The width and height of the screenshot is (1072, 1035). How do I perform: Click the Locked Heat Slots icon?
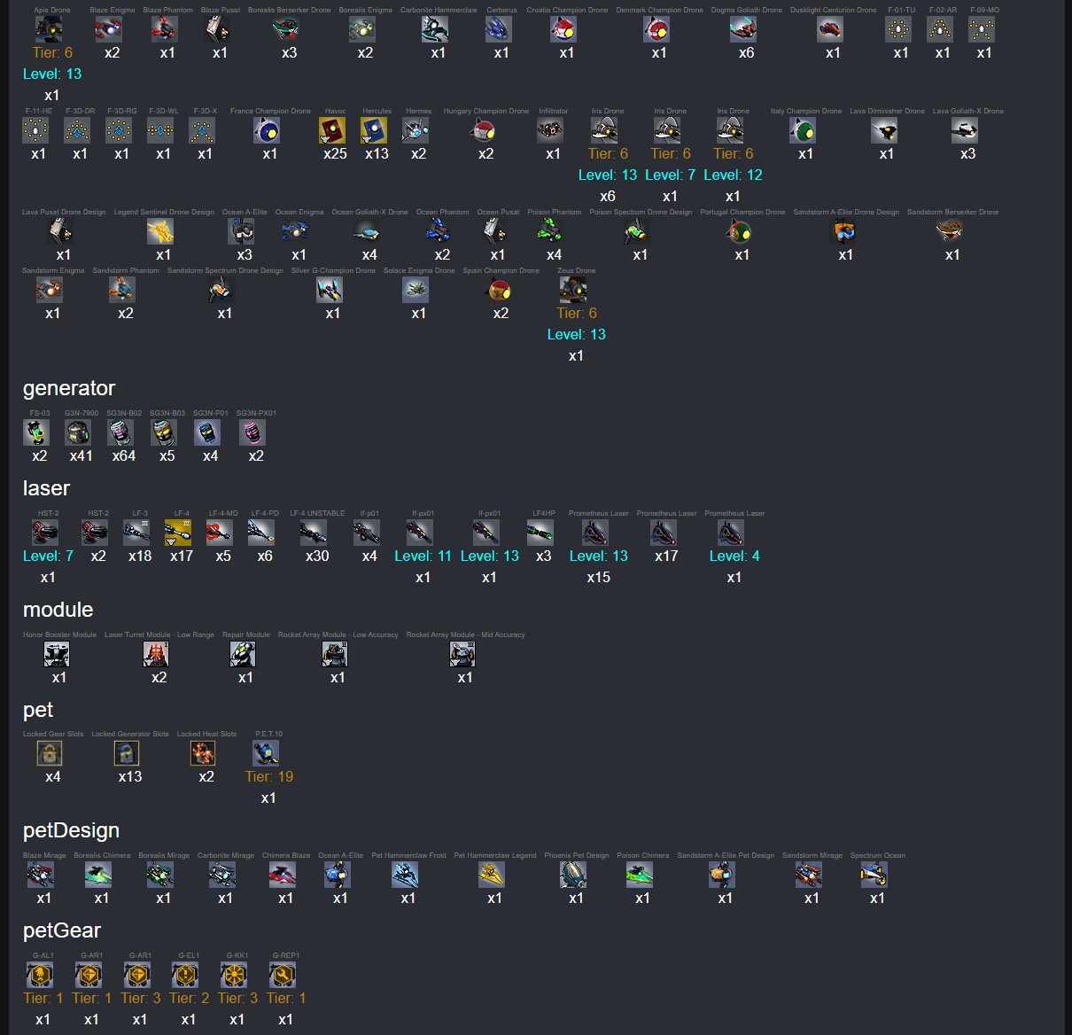(x=204, y=754)
